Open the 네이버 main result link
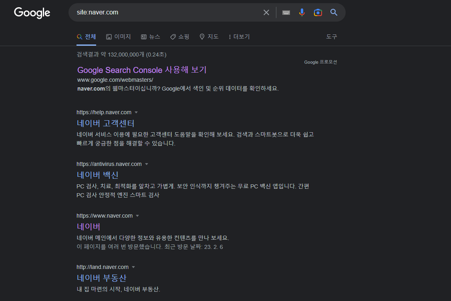 point(88,227)
